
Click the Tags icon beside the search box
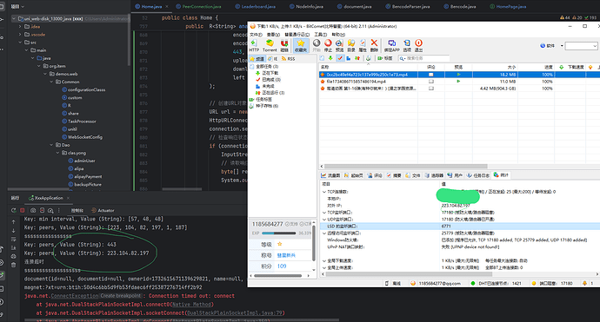coord(385,58)
